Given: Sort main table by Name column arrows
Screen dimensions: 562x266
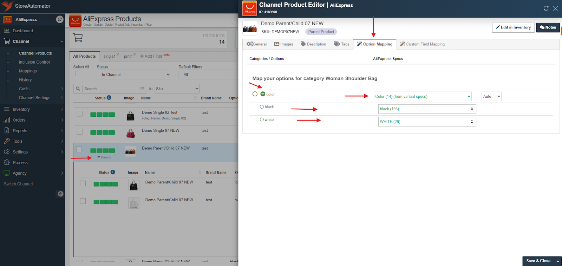Looking at the screenshot, I should point(195,98).
